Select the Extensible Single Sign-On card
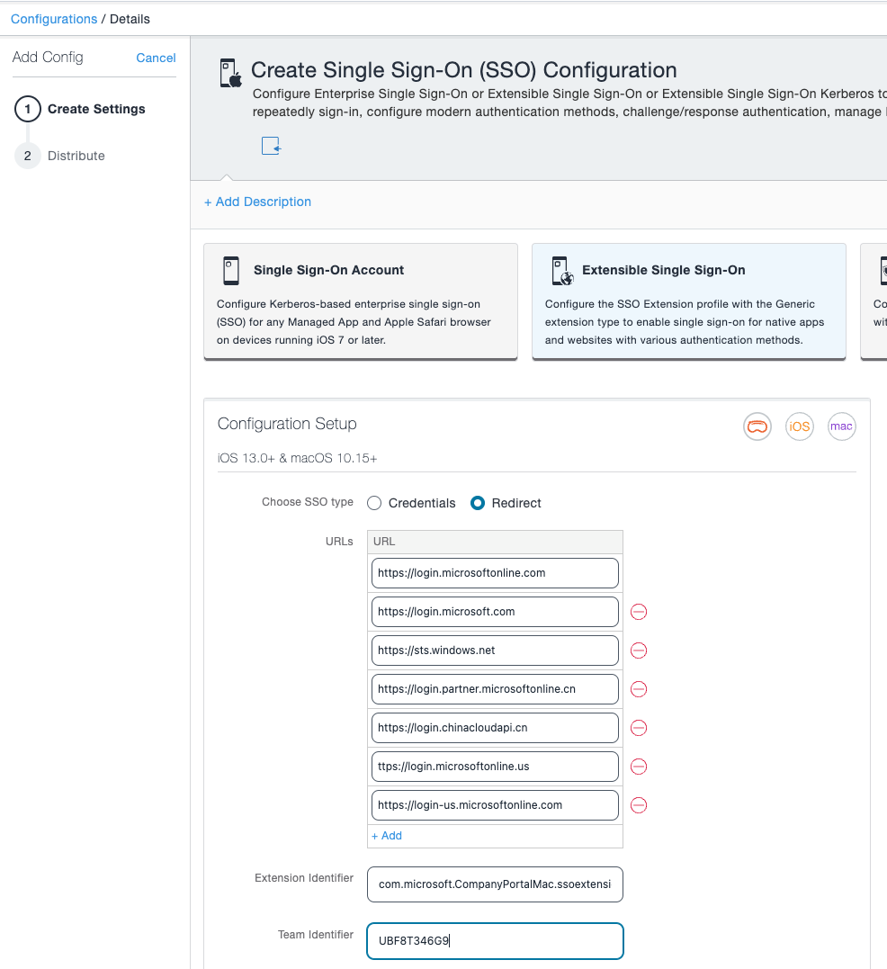 tap(688, 301)
